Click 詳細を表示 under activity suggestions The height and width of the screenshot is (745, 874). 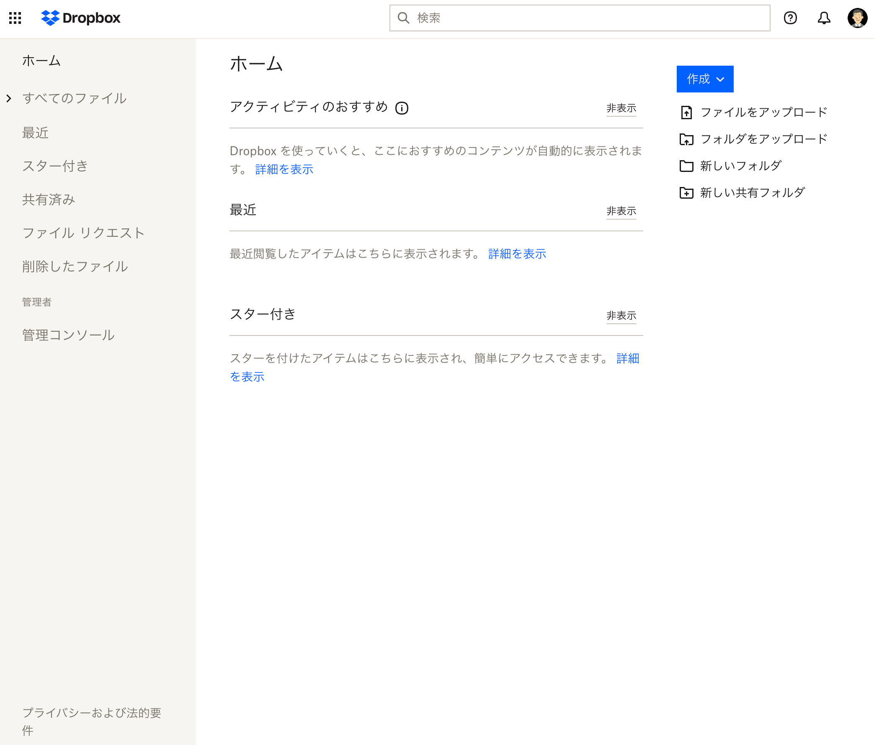(284, 169)
